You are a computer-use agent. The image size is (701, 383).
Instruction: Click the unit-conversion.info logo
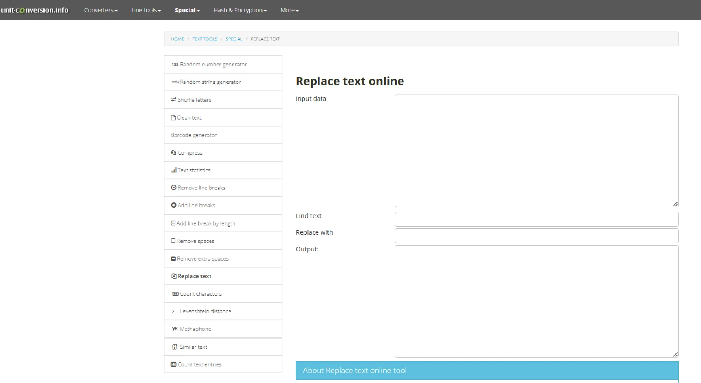[x=35, y=10]
